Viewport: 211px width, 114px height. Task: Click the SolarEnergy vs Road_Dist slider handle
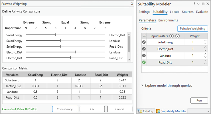click(x=61, y=47)
